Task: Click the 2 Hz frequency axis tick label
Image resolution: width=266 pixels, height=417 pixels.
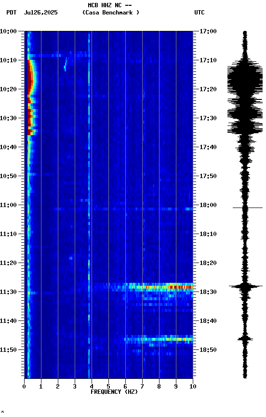Action: pos(58,387)
